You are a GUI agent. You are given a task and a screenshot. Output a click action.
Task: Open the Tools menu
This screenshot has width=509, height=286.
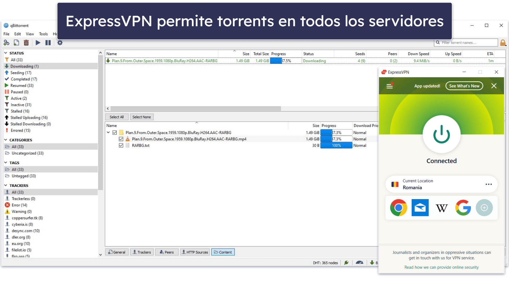pyautogui.click(x=43, y=34)
